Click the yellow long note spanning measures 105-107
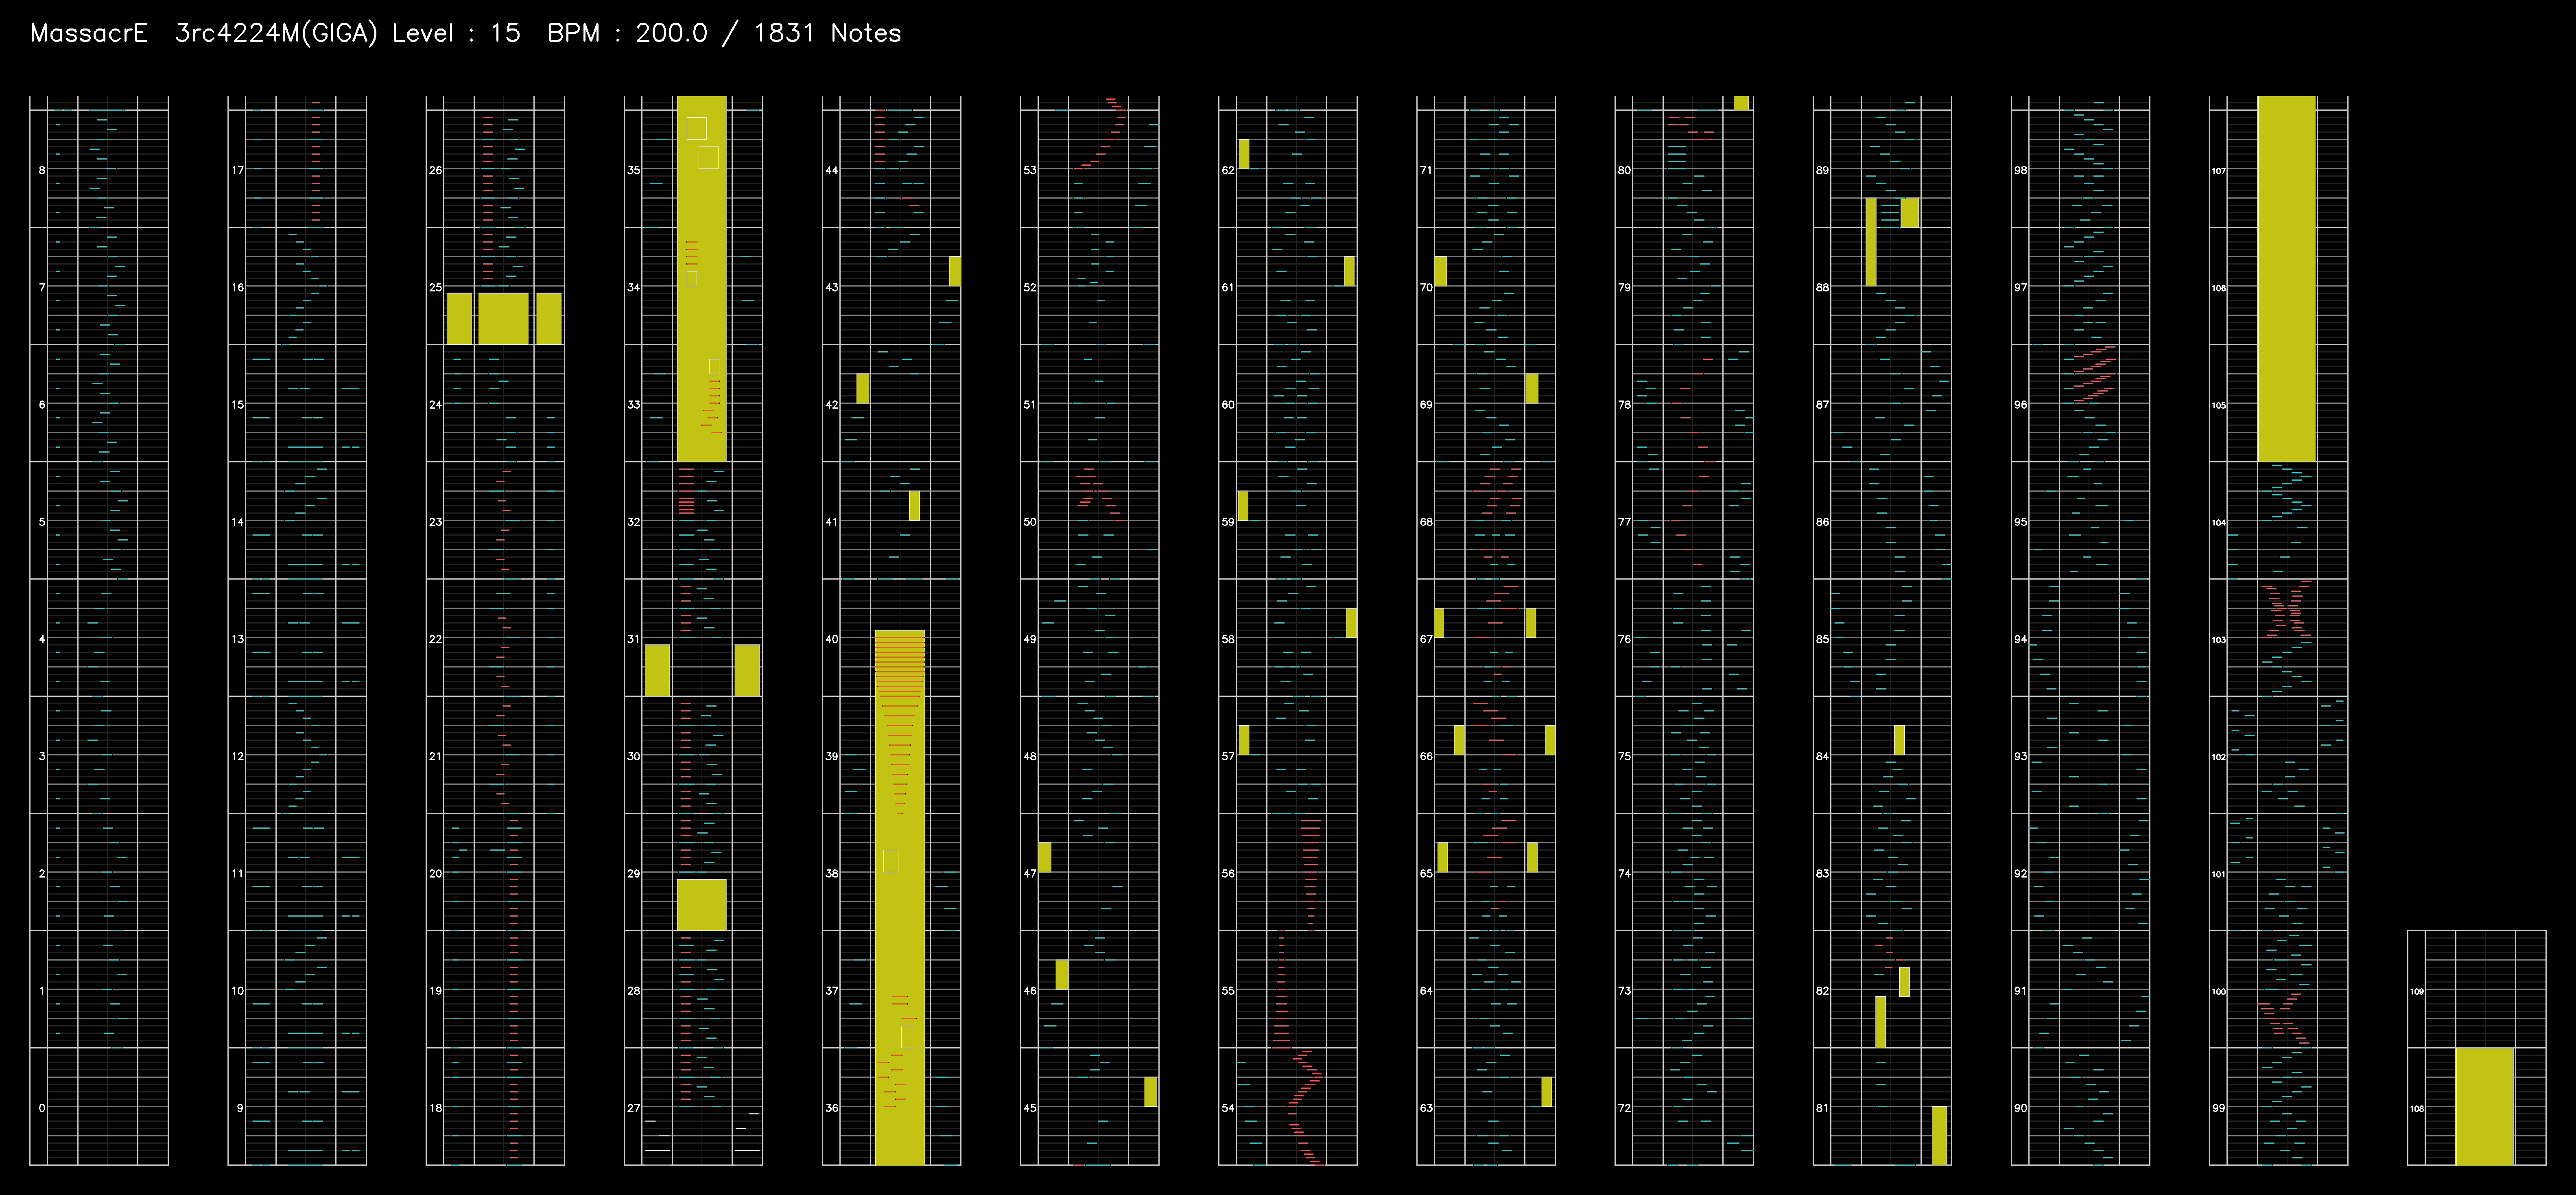This screenshot has width=2576, height=1195. 2287,279
